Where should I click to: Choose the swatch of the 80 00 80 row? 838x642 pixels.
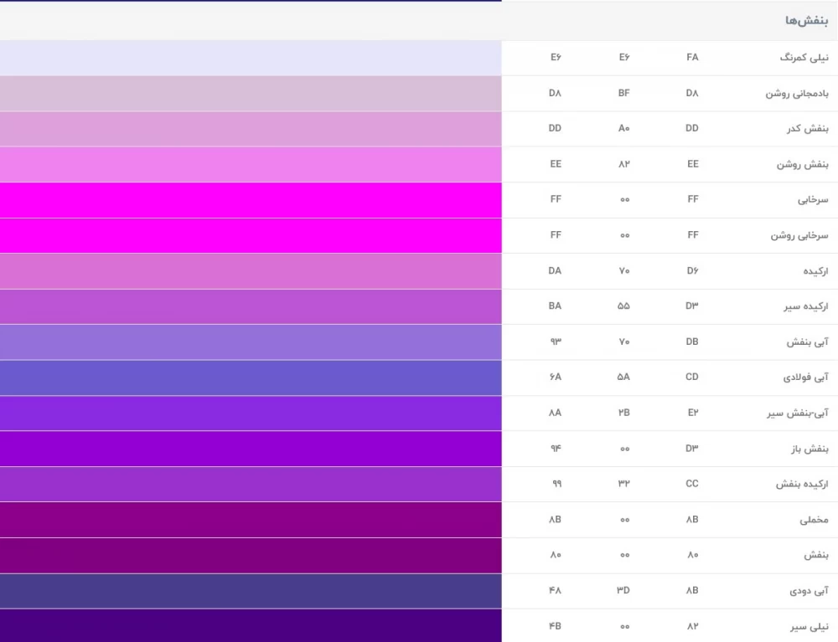(251, 555)
